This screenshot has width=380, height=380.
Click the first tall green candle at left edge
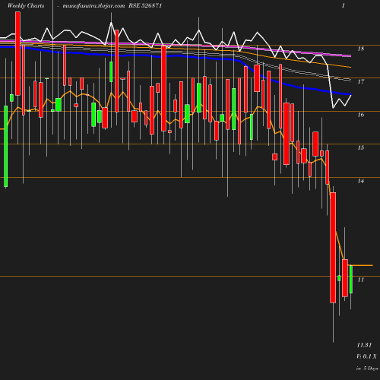(6, 146)
